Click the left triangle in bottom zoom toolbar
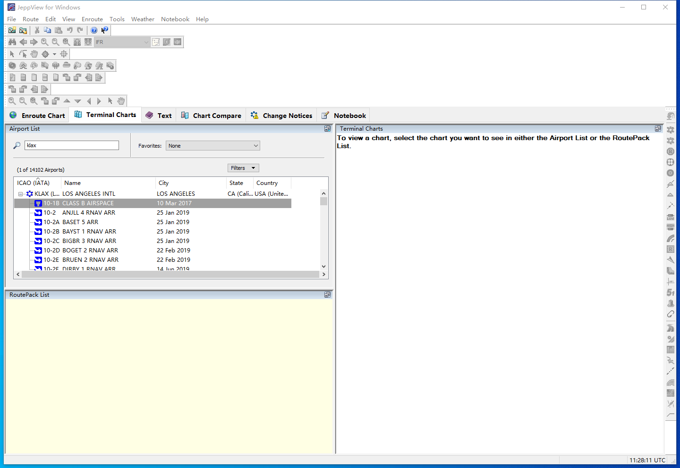 (x=89, y=101)
